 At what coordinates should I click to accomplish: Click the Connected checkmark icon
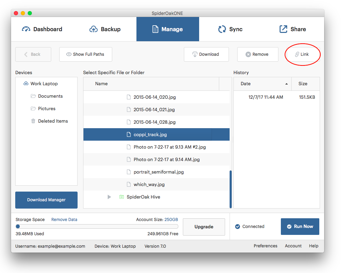[x=238, y=227]
